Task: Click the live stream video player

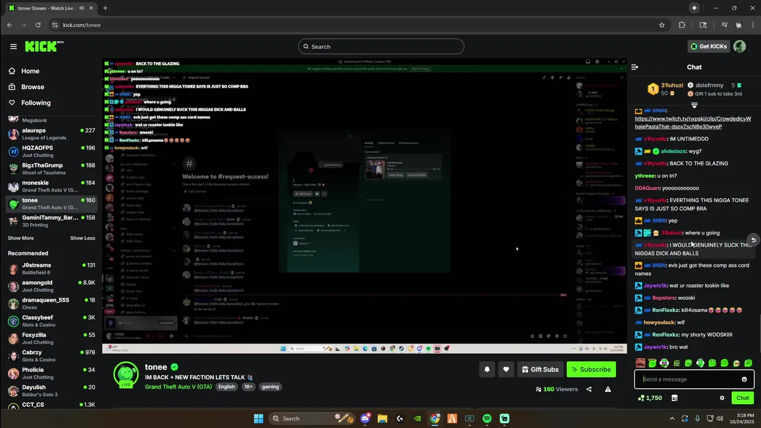Action: [364, 206]
